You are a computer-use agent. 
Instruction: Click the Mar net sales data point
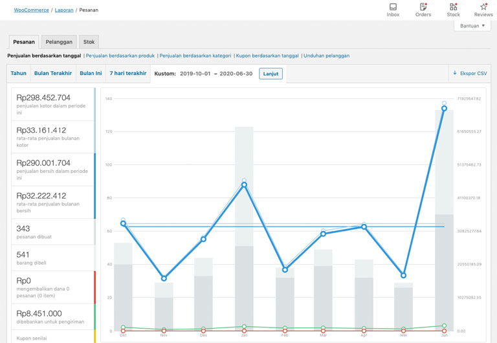pos(323,234)
